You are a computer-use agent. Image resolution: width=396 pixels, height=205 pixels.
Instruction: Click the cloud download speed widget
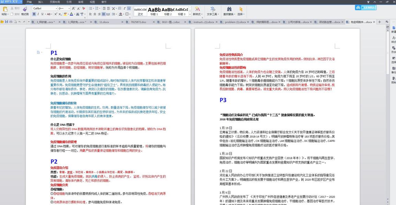[366, 8]
